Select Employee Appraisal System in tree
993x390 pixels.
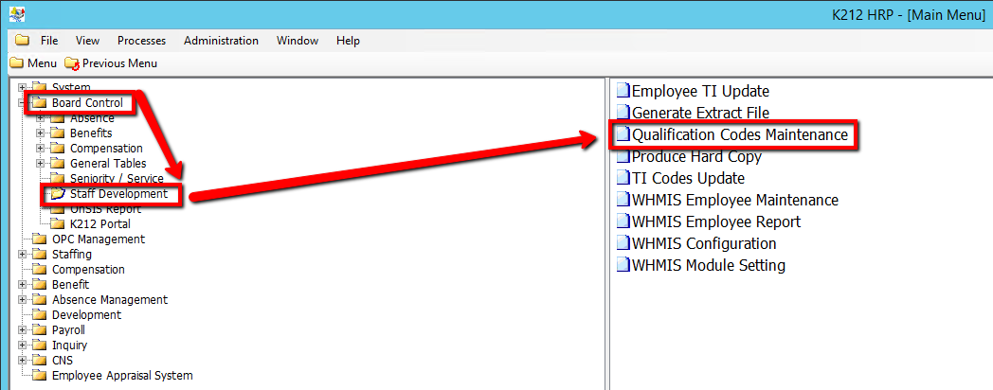pyautogui.click(x=121, y=376)
